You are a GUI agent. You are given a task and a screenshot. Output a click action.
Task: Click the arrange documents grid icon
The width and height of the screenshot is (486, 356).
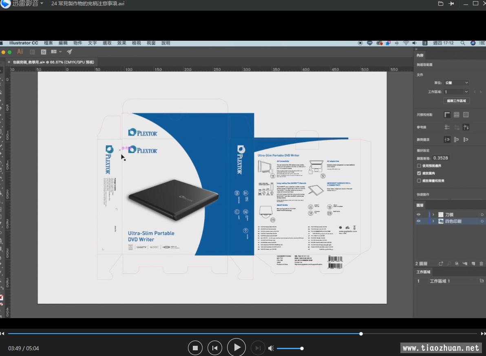(54, 52)
